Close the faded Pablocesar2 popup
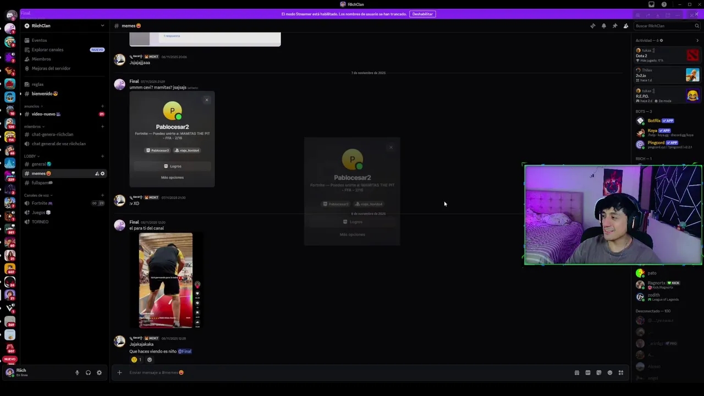The width and height of the screenshot is (704, 396). coord(391,147)
